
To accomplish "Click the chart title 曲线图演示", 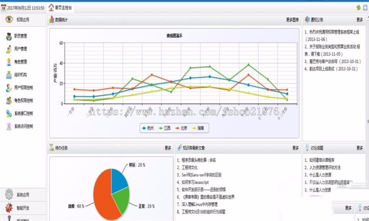I will tap(174, 36).
